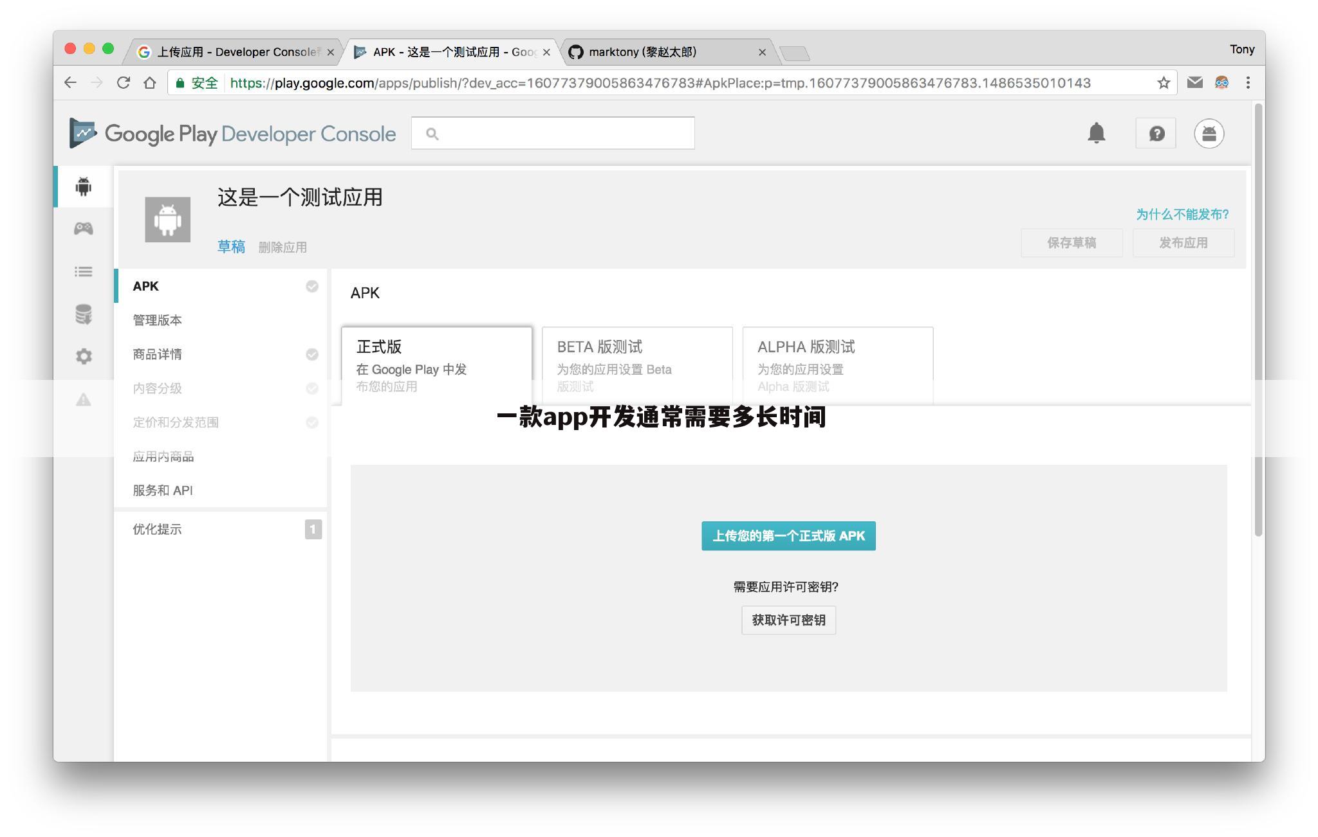Open Chrome three-dot menu
Screen dimensions: 1318x837
(x=1248, y=83)
